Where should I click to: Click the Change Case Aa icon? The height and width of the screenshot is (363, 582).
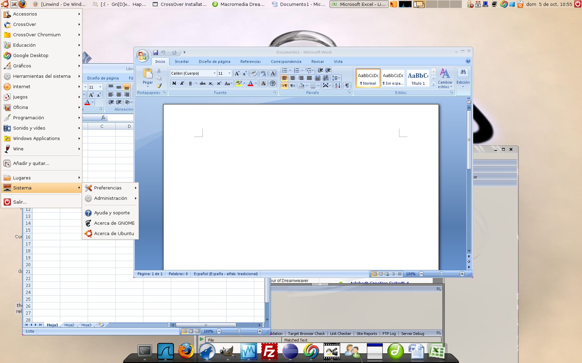point(228,83)
